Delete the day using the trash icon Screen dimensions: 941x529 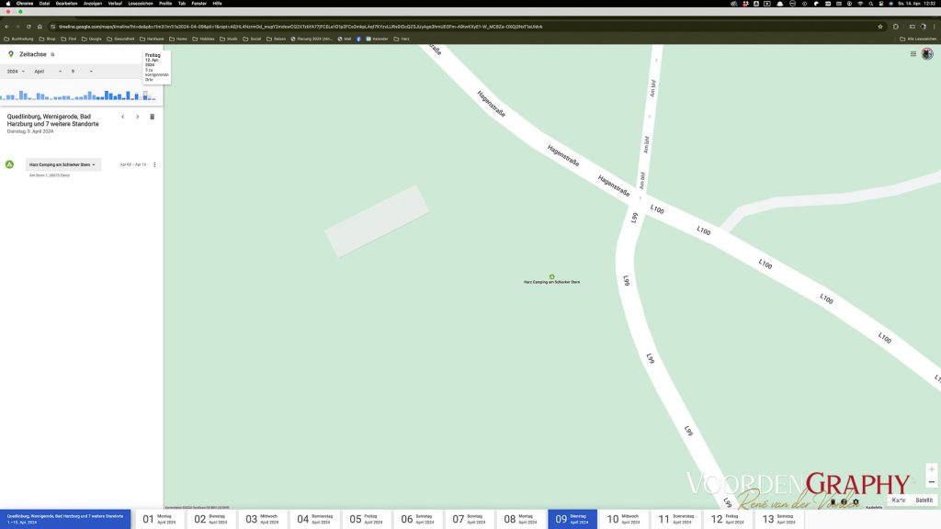coord(152,117)
